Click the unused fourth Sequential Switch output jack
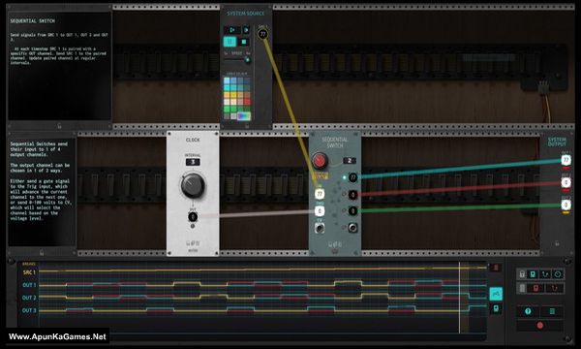The height and width of the screenshot is (349, 581). [353, 228]
